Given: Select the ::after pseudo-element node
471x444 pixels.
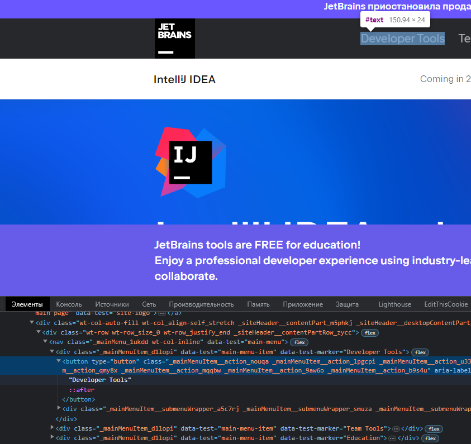Looking at the screenshot, I should click(x=82, y=390).
